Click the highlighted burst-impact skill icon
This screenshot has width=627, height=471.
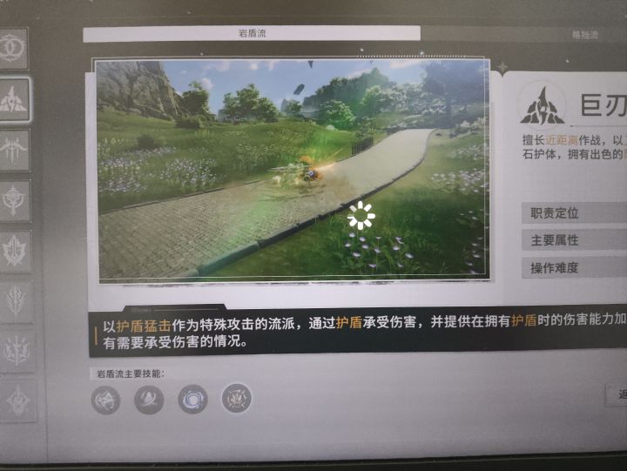236,398
